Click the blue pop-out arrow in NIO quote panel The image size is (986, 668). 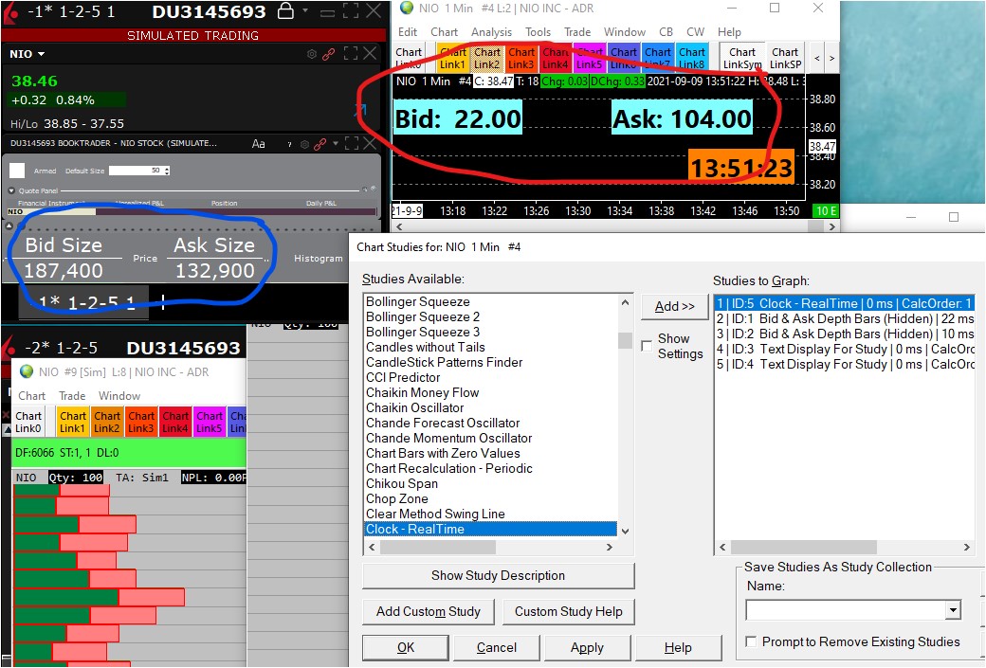pos(360,111)
